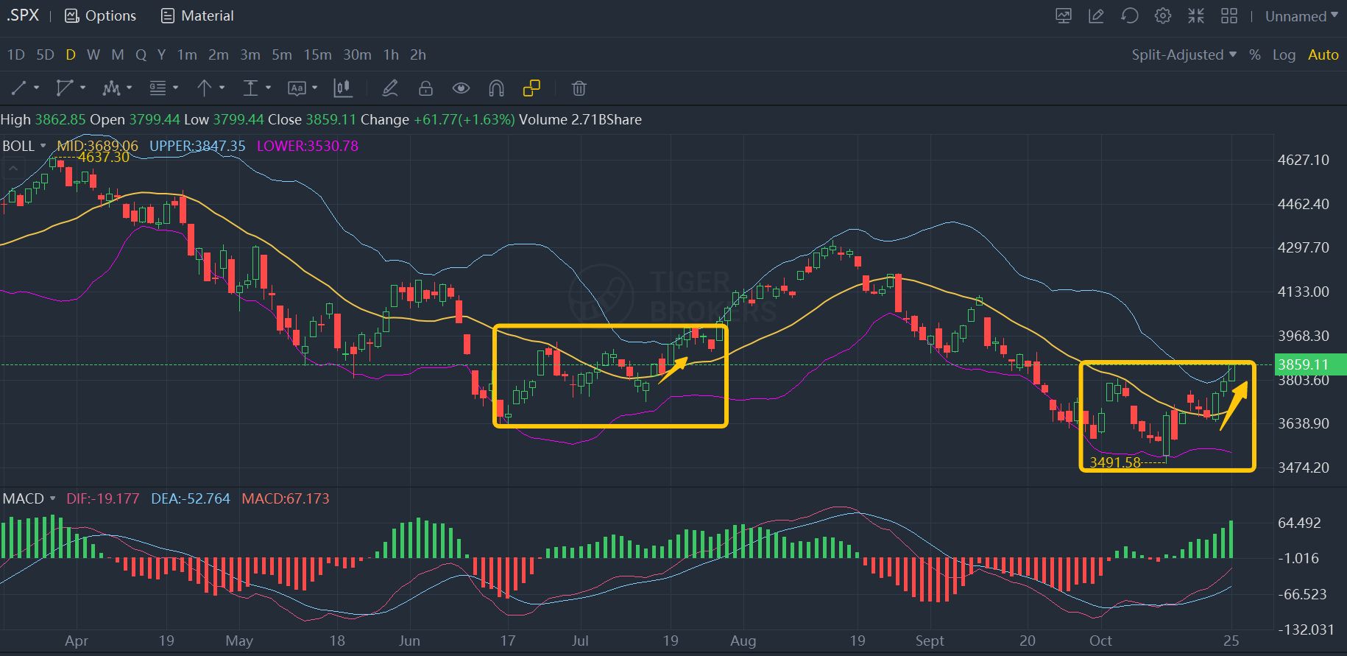This screenshot has height=656, width=1347.
Task: Click the trash icon to delete drawings
Action: pyautogui.click(x=579, y=88)
